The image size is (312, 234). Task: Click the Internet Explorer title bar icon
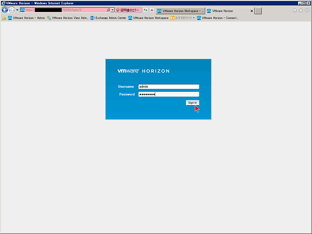3,3
